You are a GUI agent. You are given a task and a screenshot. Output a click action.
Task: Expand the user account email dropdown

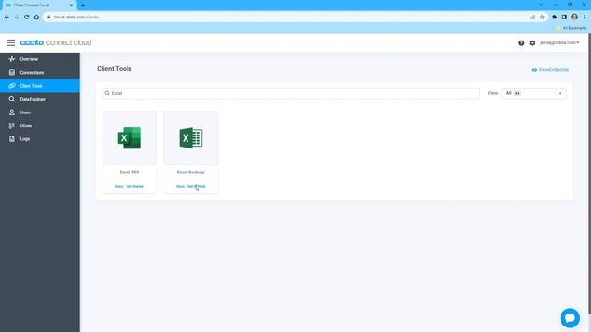coord(560,43)
